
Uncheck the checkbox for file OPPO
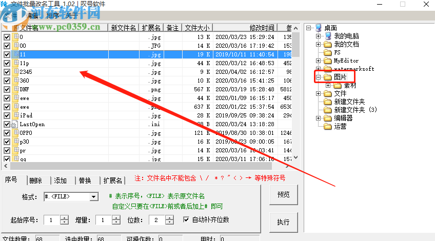click(x=7, y=133)
